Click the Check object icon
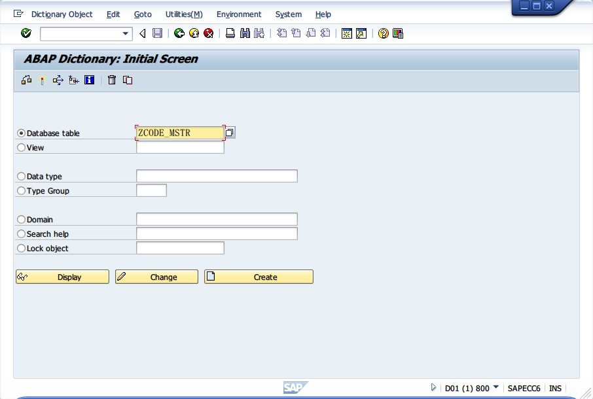The image size is (593, 399). pos(26,80)
